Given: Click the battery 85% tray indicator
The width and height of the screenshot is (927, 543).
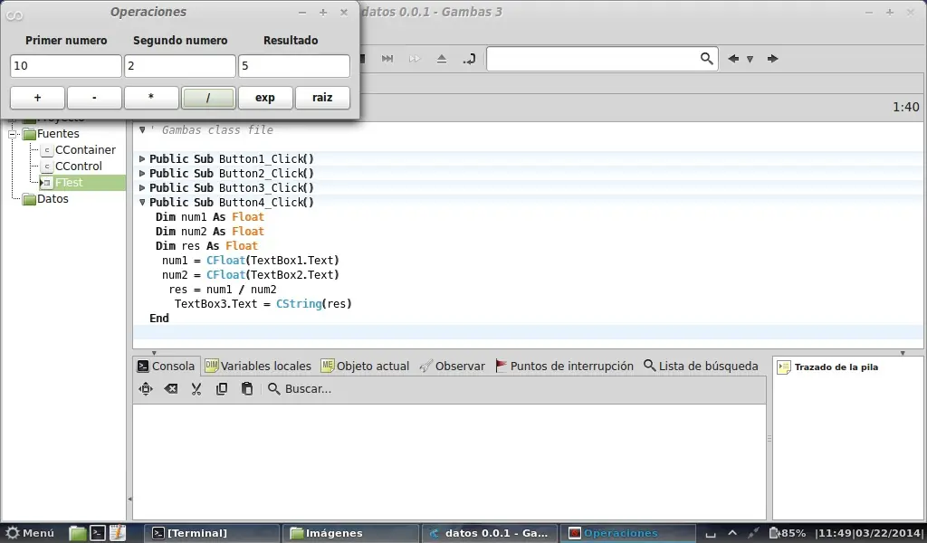Looking at the screenshot, I should pyautogui.click(x=787, y=533).
